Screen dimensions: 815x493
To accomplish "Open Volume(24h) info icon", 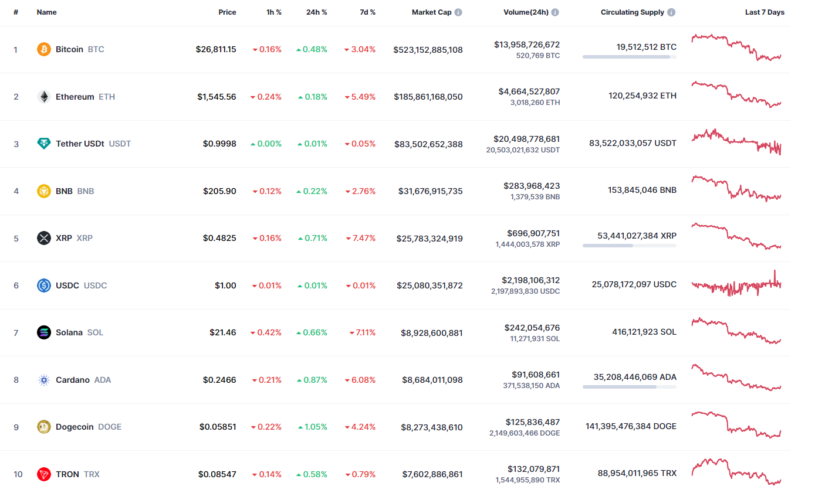I will tap(555, 12).
